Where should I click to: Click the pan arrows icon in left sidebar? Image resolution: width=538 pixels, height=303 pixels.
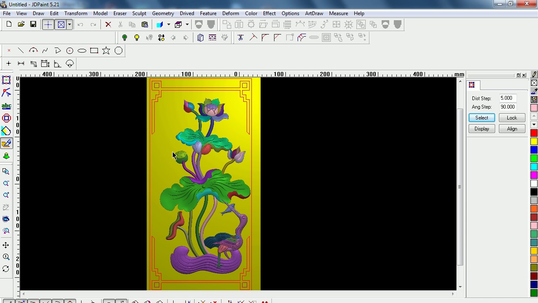(x=6, y=245)
